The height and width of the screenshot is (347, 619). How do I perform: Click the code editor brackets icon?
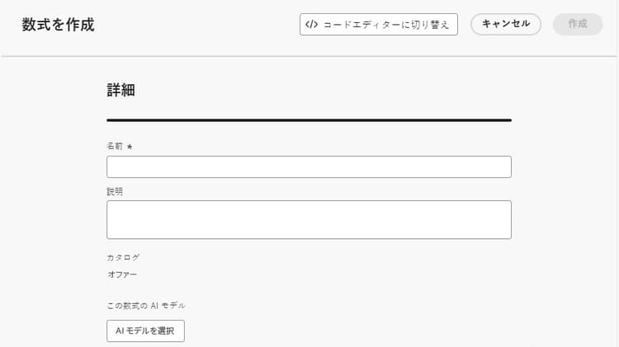point(311,25)
